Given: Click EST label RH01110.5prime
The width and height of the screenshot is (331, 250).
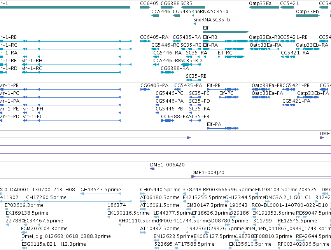Looking at the screenshot, I should tap(138, 221).
